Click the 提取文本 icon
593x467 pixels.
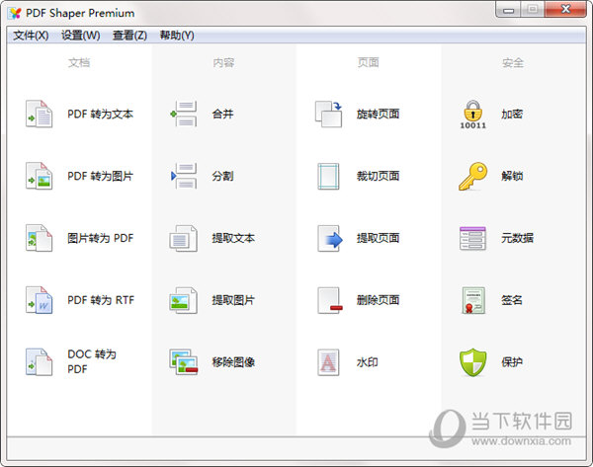tap(184, 238)
